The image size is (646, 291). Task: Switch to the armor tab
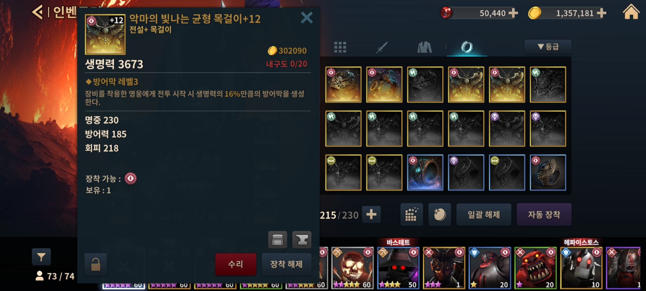424,47
